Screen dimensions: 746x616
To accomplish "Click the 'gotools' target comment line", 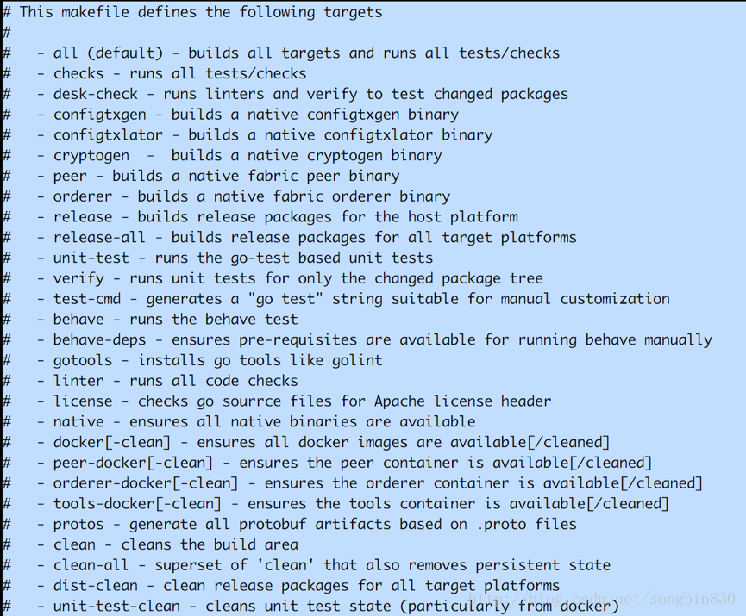I will pos(217,360).
